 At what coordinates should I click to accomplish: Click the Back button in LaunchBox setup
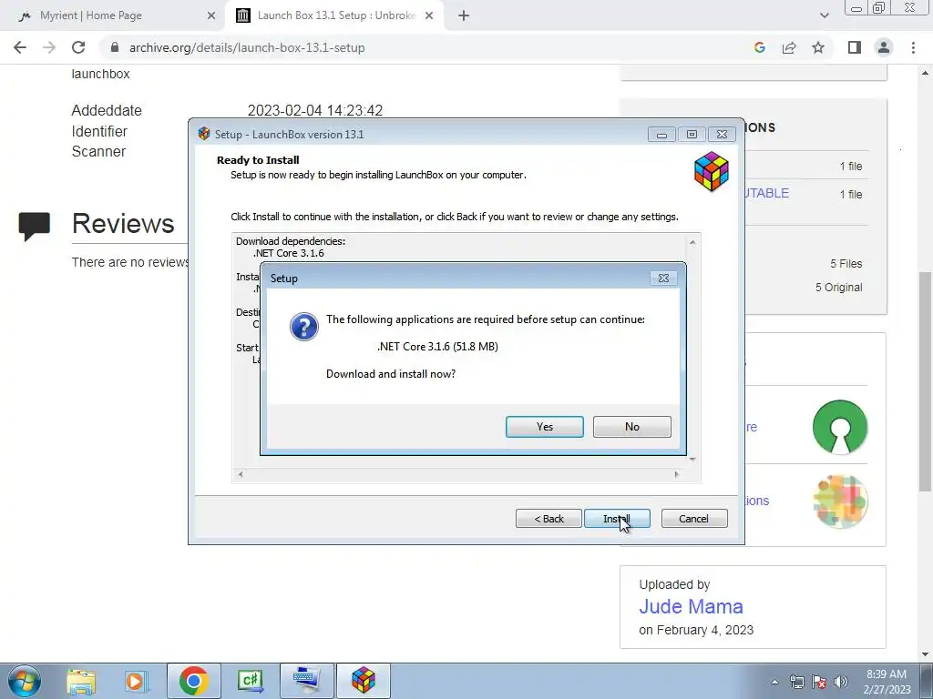(x=549, y=518)
